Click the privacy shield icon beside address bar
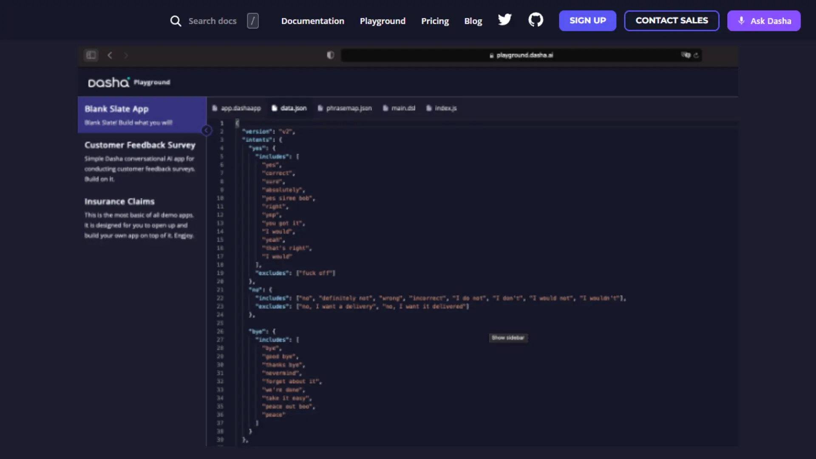Viewport: 816px width, 459px height. (330, 55)
